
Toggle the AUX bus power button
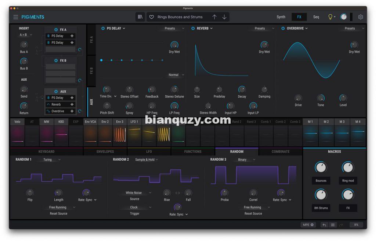pyautogui.click(x=56, y=91)
